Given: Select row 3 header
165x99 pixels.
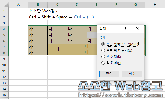Looking at the screenshot, I should tap(4, 23).
